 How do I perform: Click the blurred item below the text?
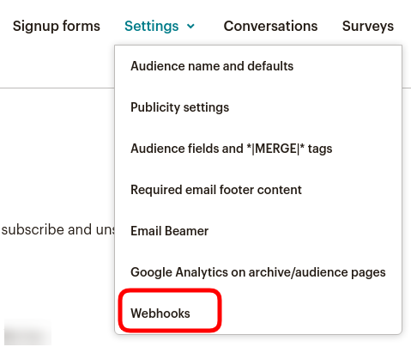[x=27, y=332]
